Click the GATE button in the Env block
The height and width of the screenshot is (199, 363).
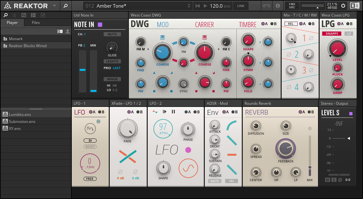click(x=215, y=181)
